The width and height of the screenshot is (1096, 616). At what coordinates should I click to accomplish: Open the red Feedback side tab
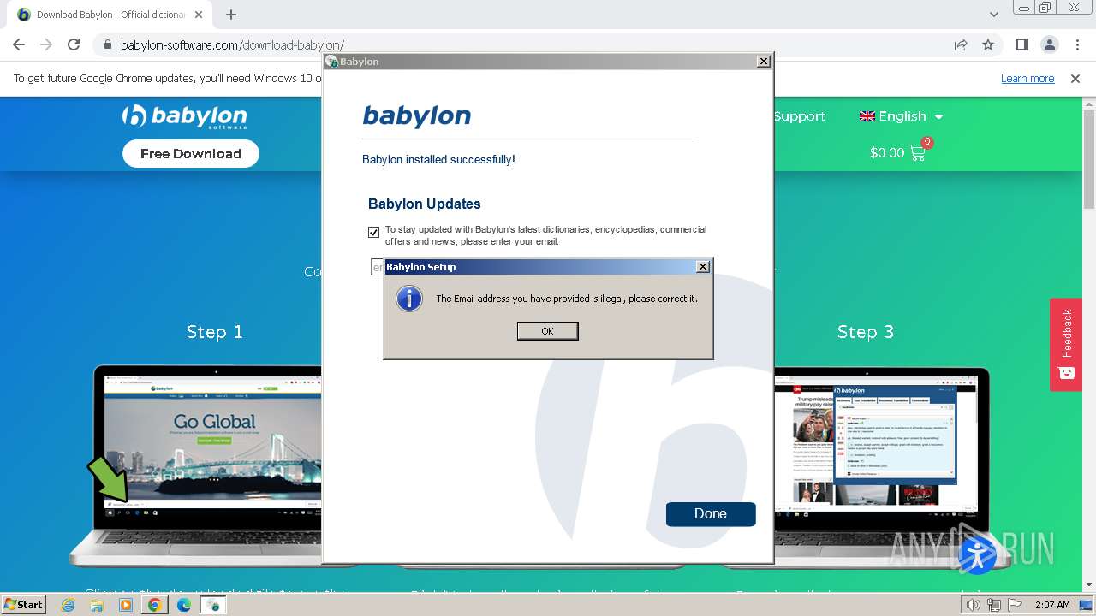[x=1066, y=344]
